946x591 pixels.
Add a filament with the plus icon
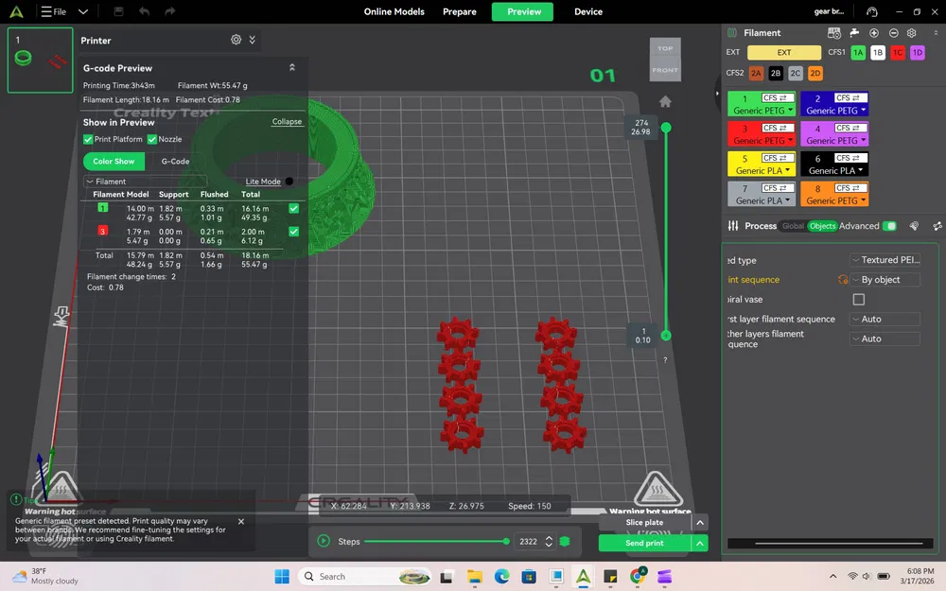873,33
